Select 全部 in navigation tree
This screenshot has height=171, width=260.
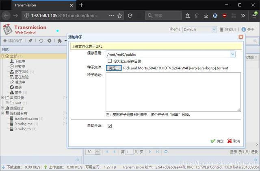[x=14, y=56]
